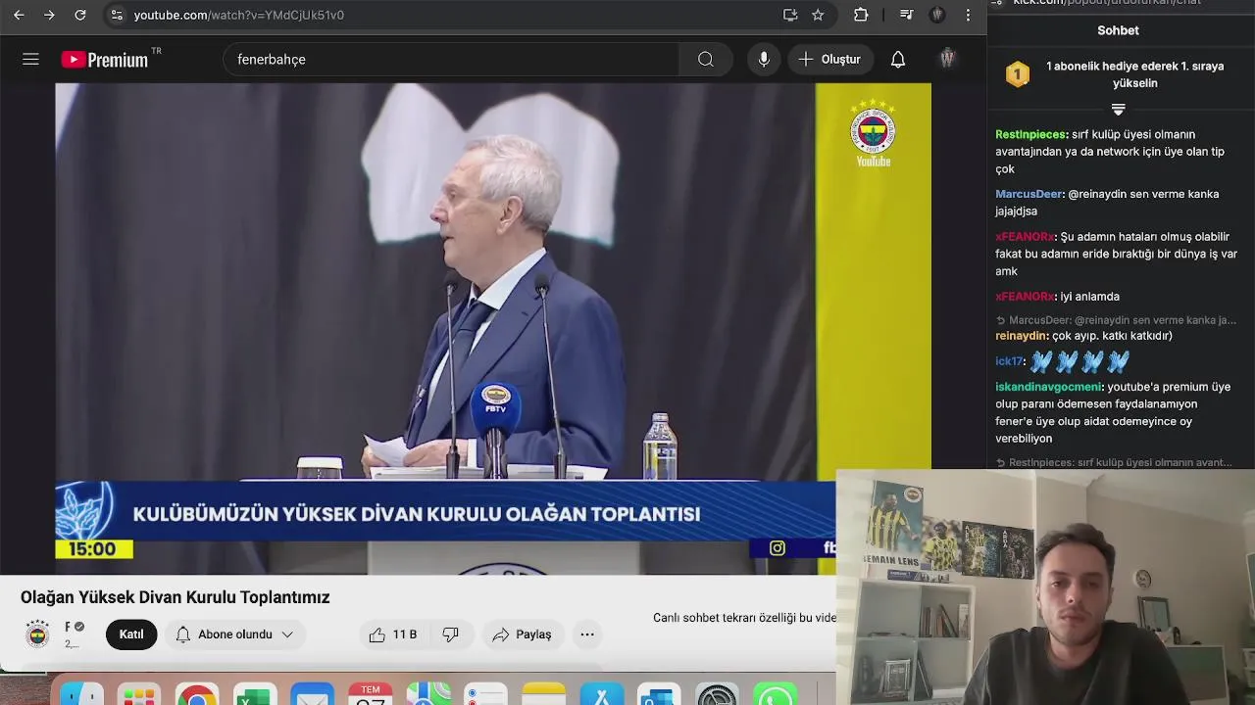
Task: Open Microsoft Excel from the Dock
Action: pos(254,694)
